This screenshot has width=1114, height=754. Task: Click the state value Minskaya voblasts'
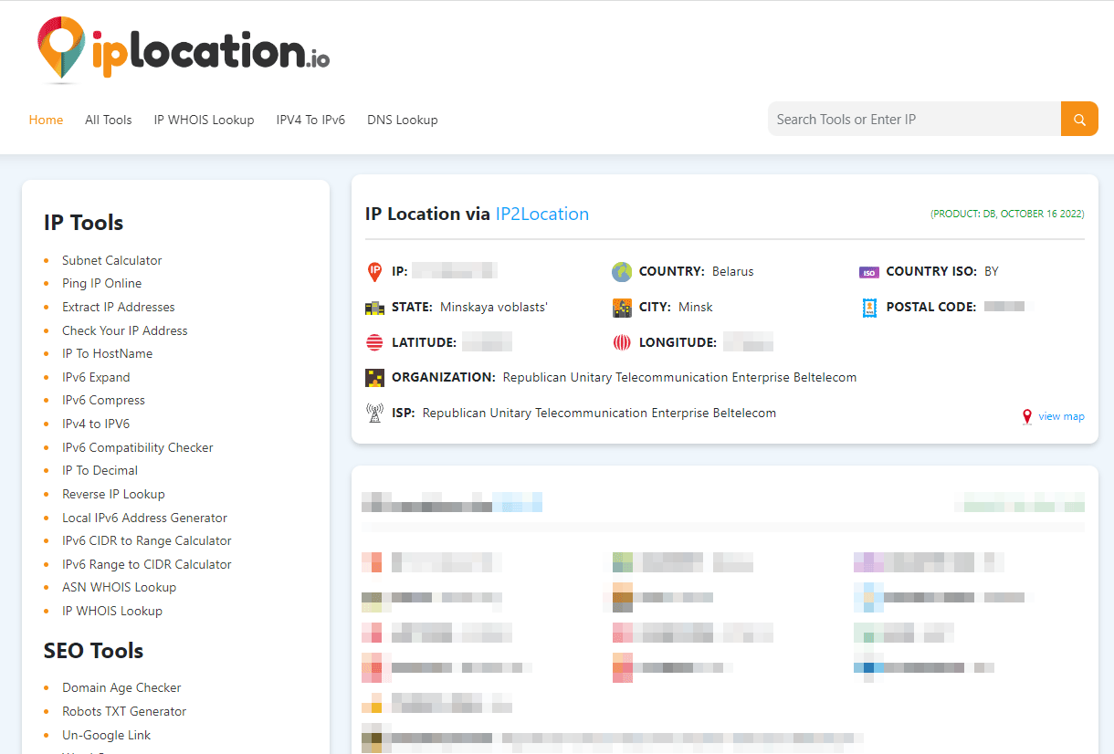[x=494, y=307]
